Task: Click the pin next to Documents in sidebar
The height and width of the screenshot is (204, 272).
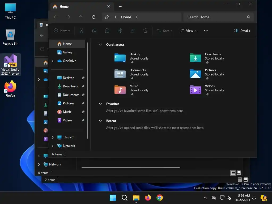Action: 83,95
